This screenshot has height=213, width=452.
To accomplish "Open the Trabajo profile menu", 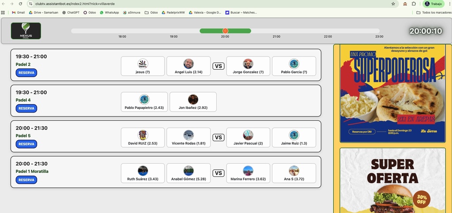I will pyautogui.click(x=433, y=4).
